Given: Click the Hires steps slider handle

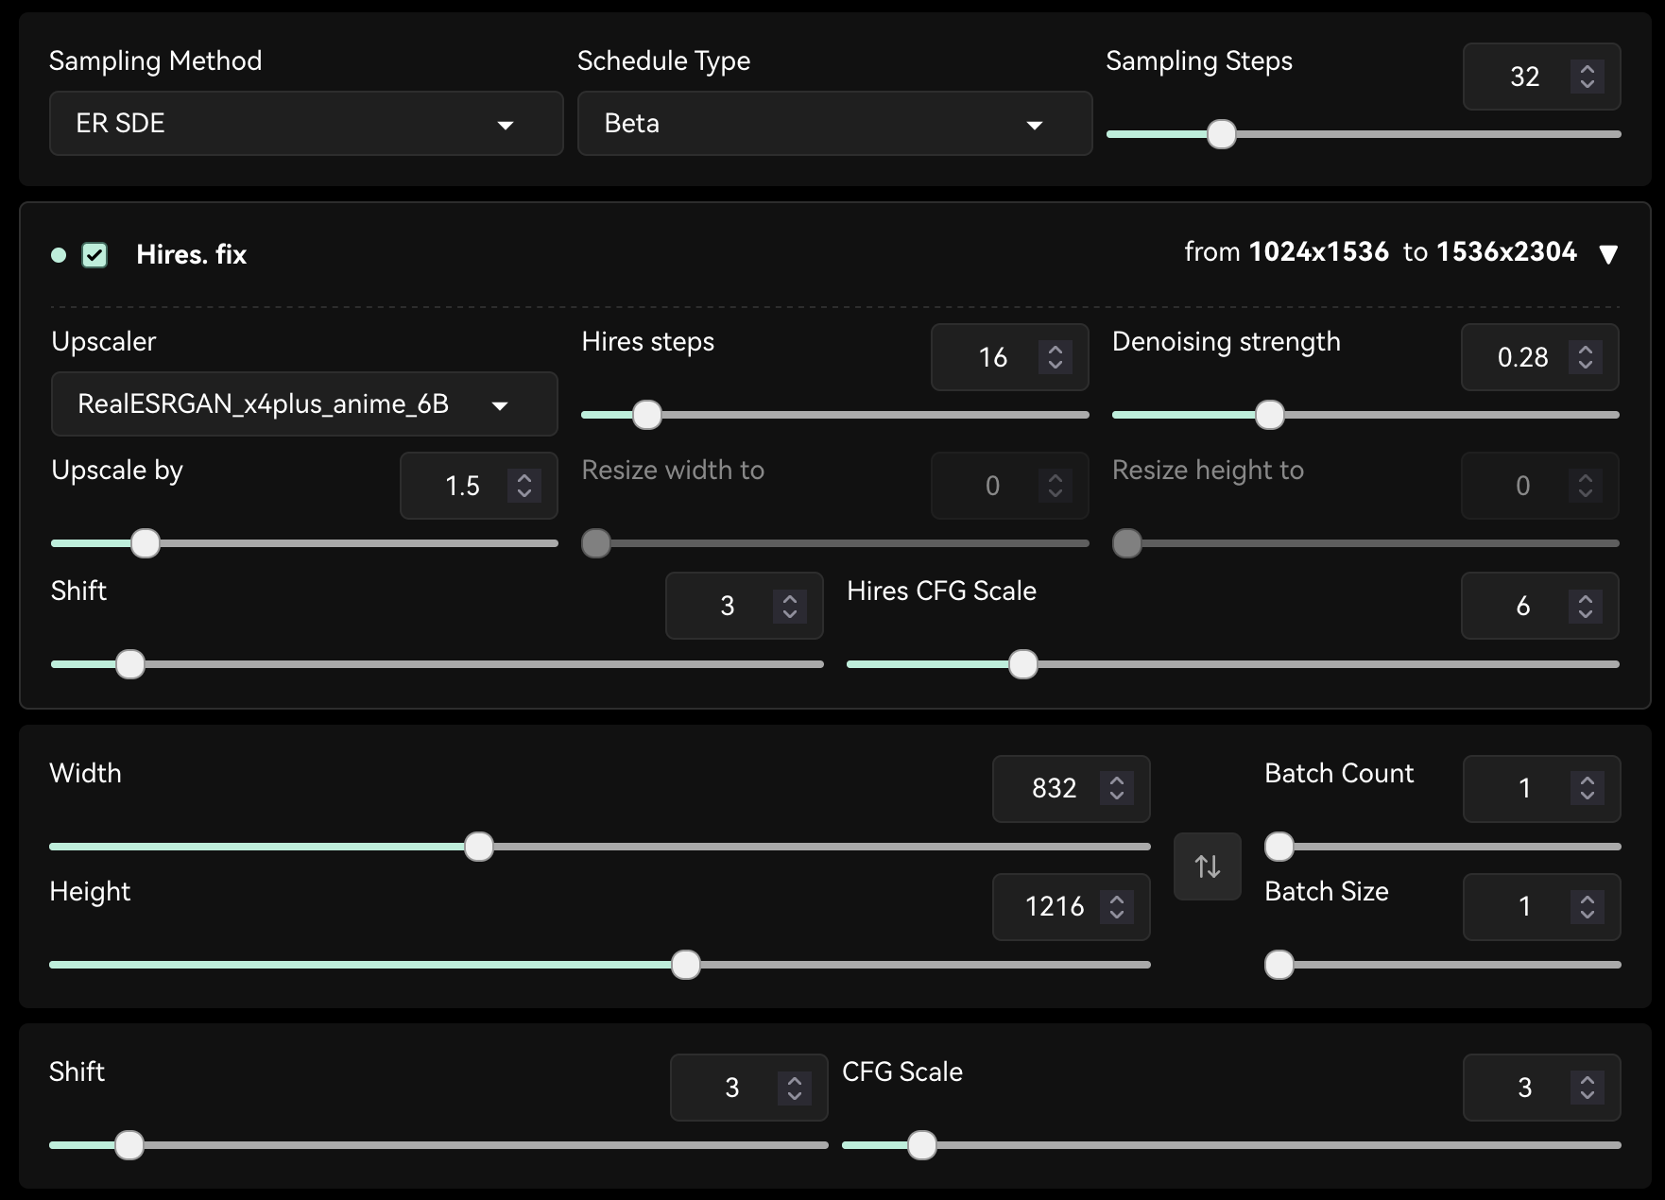Looking at the screenshot, I should tap(647, 415).
